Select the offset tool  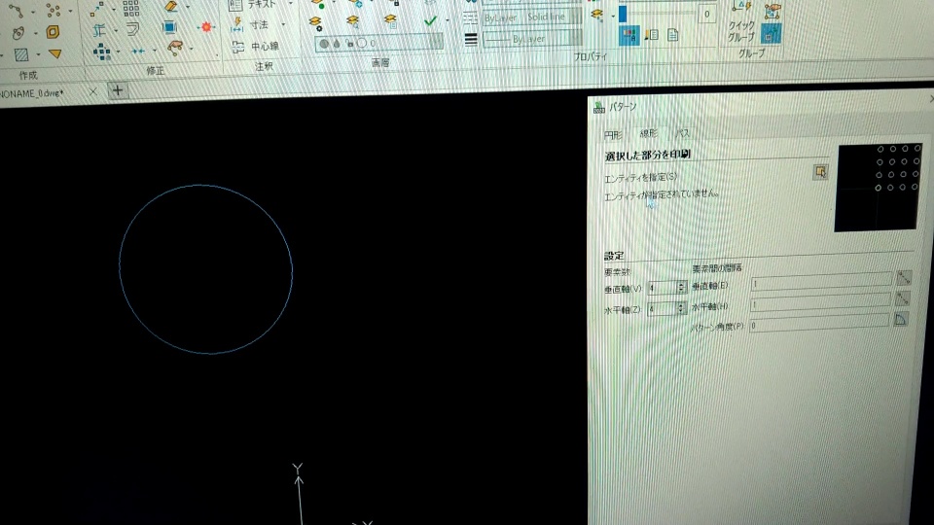click(133, 28)
